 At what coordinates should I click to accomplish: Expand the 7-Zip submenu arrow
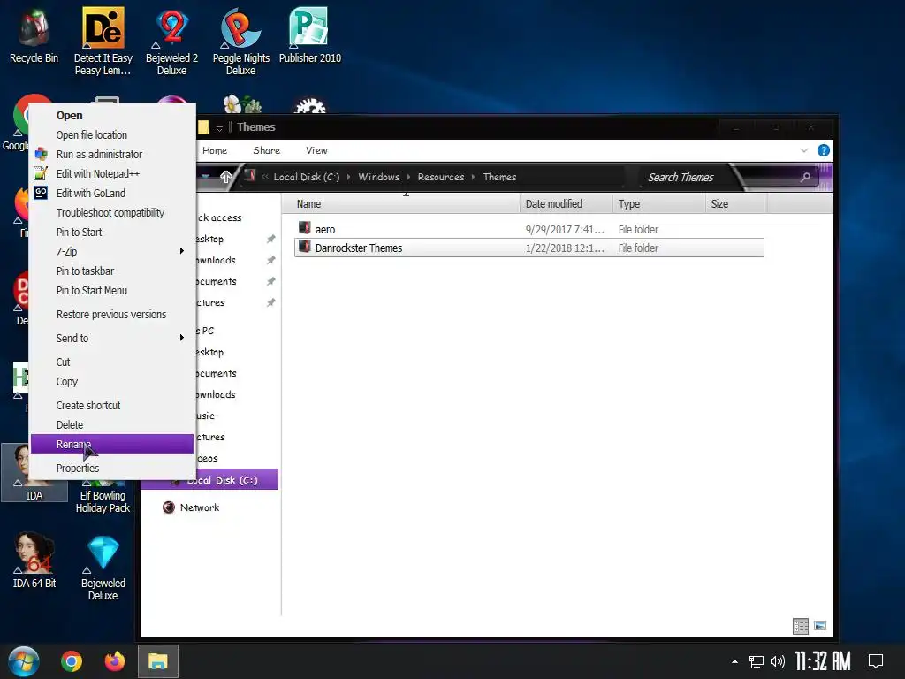[182, 251]
